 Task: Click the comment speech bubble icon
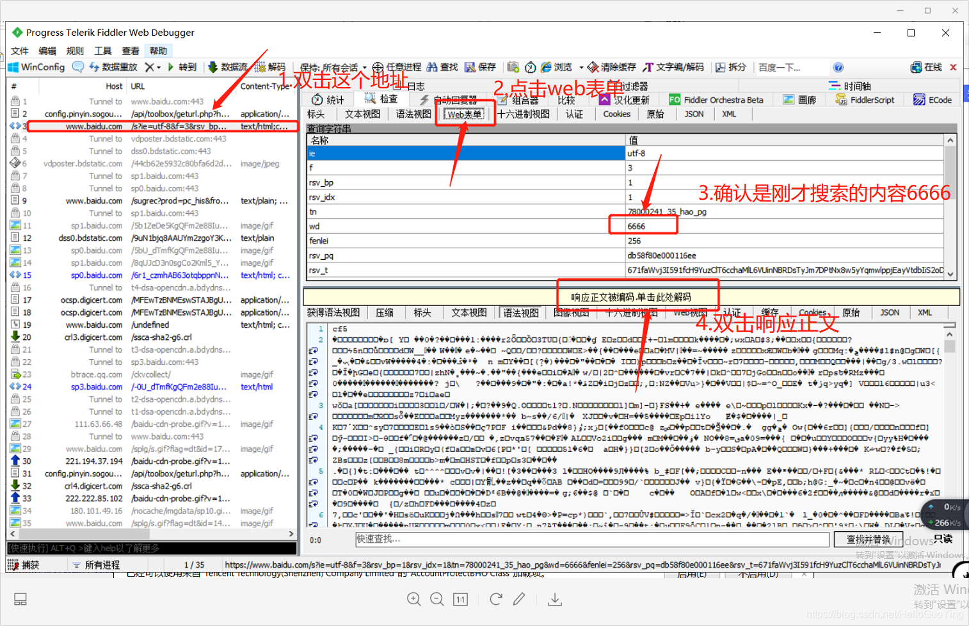(x=78, y=67)
